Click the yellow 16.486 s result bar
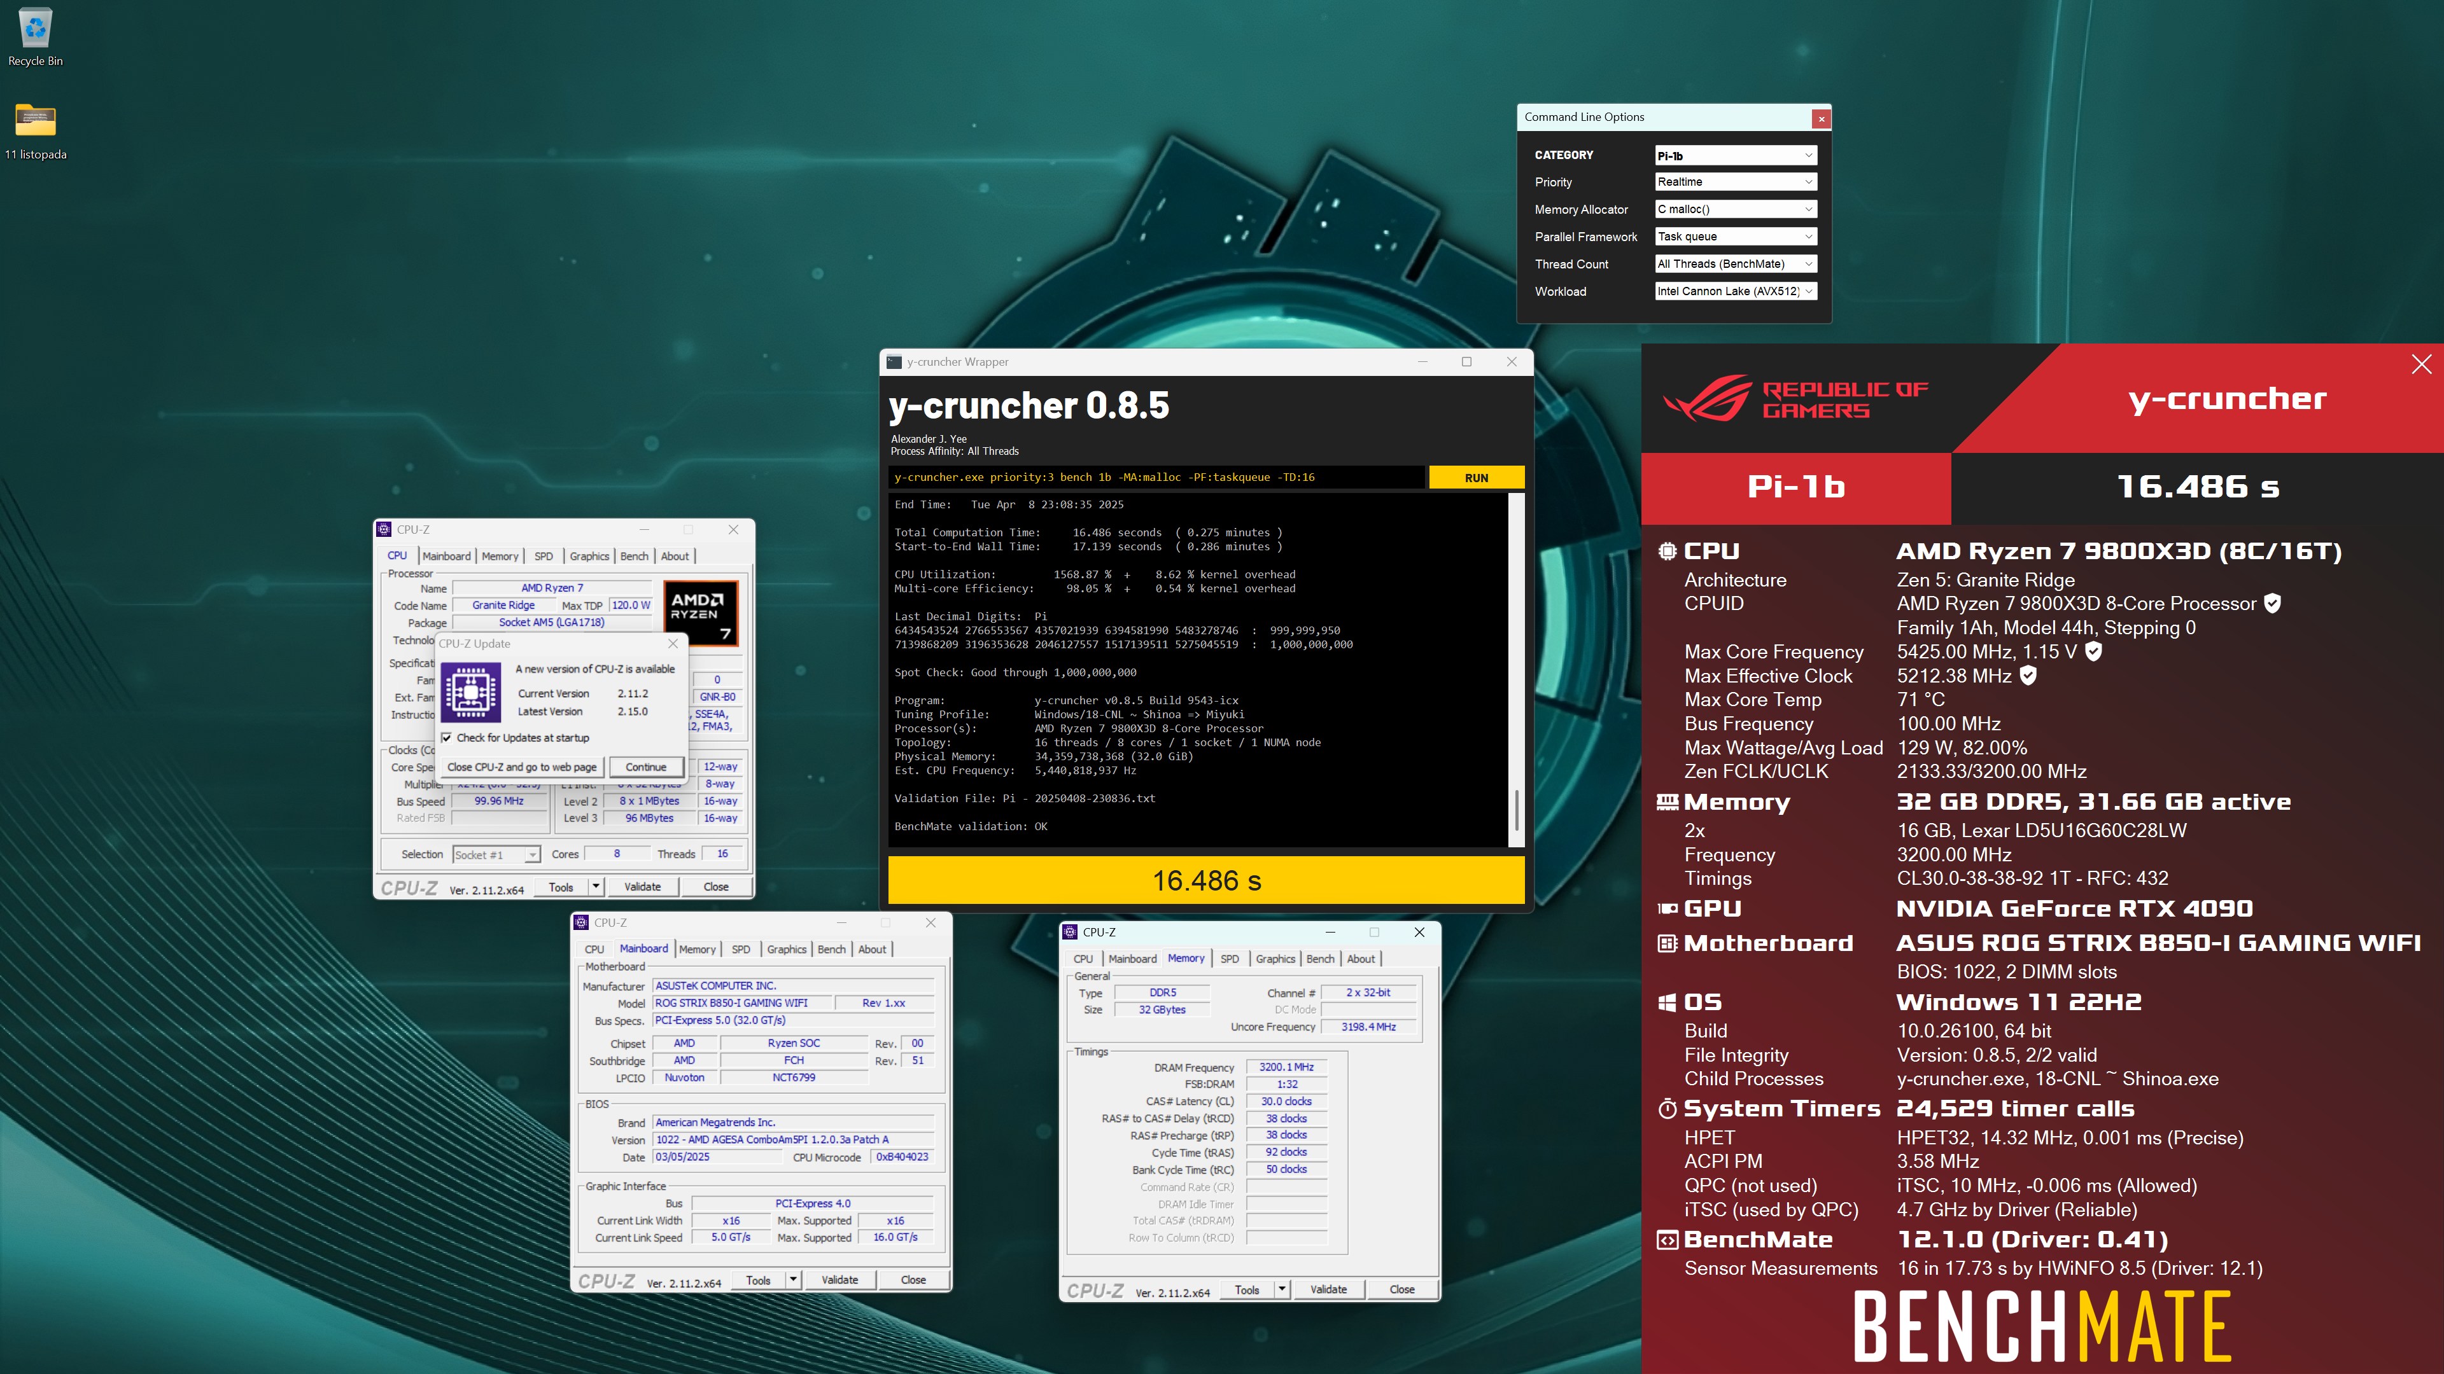2444x1374 pixels. point(1206,881)
